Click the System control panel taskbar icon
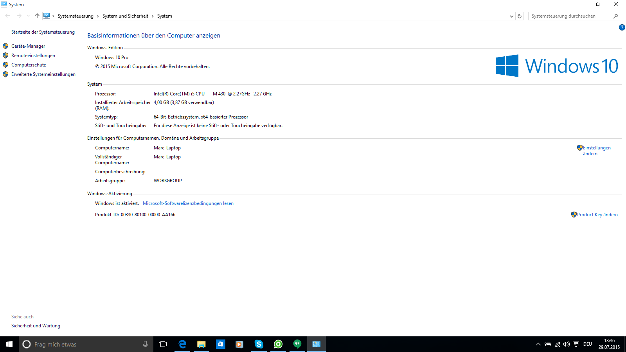The height and width of the screenshot is (352, 626). click(317, 344)
